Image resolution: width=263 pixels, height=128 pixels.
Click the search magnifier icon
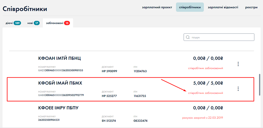[x=187, y=37]
